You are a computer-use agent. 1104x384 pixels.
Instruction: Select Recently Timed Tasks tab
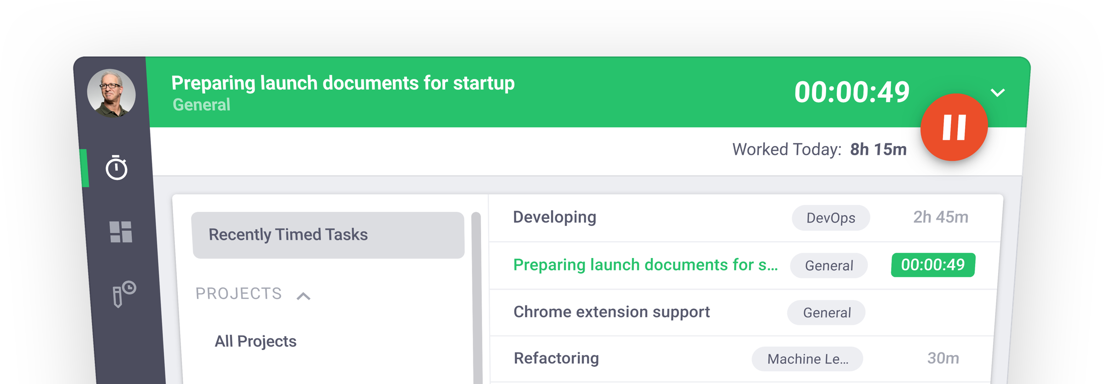click(x=328, y=235)
